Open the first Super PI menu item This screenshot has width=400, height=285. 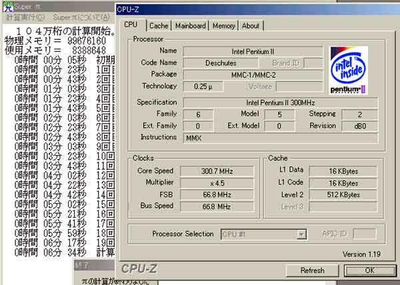(x=25, y=17)
